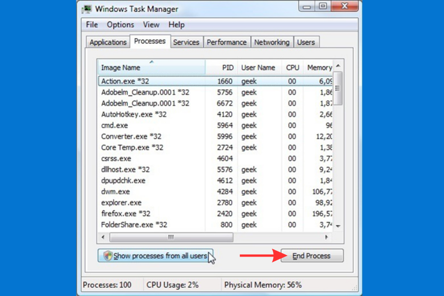The height and width of the screenshot is (296, 444).
Task: Click the horizontal scrollbar left arrow
Action: 103,237
